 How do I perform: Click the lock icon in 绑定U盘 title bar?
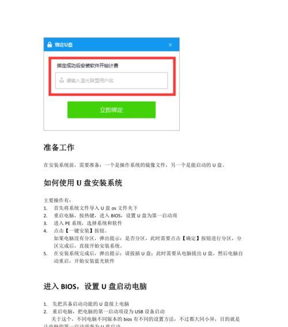(50, 44)
